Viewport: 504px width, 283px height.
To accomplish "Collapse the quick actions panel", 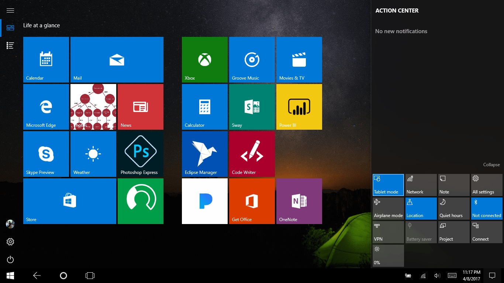I will 491,164.
